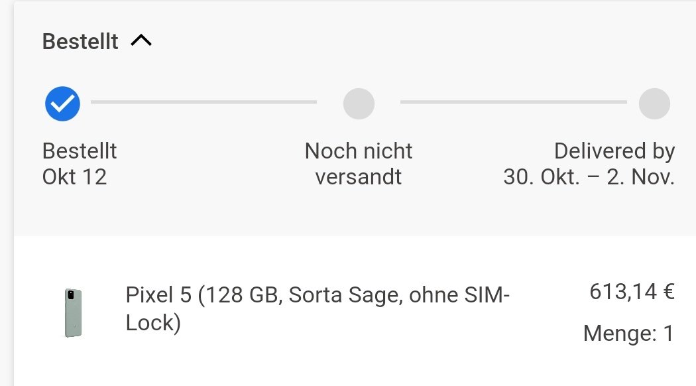Click the word versandt in shipping status
The image size is (696, 386).
click(359, 177)
